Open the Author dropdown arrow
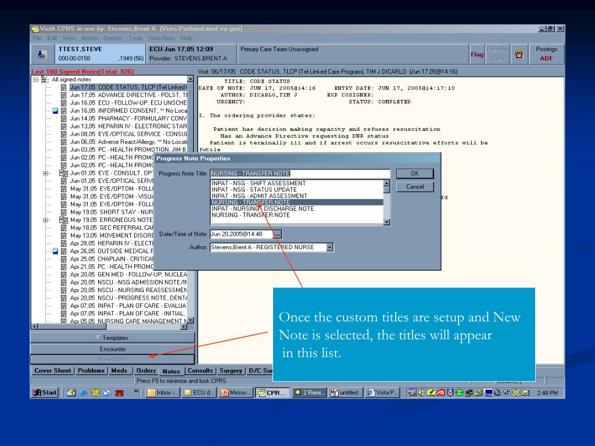This screenshot has width=595, height=446. [330, 247]
